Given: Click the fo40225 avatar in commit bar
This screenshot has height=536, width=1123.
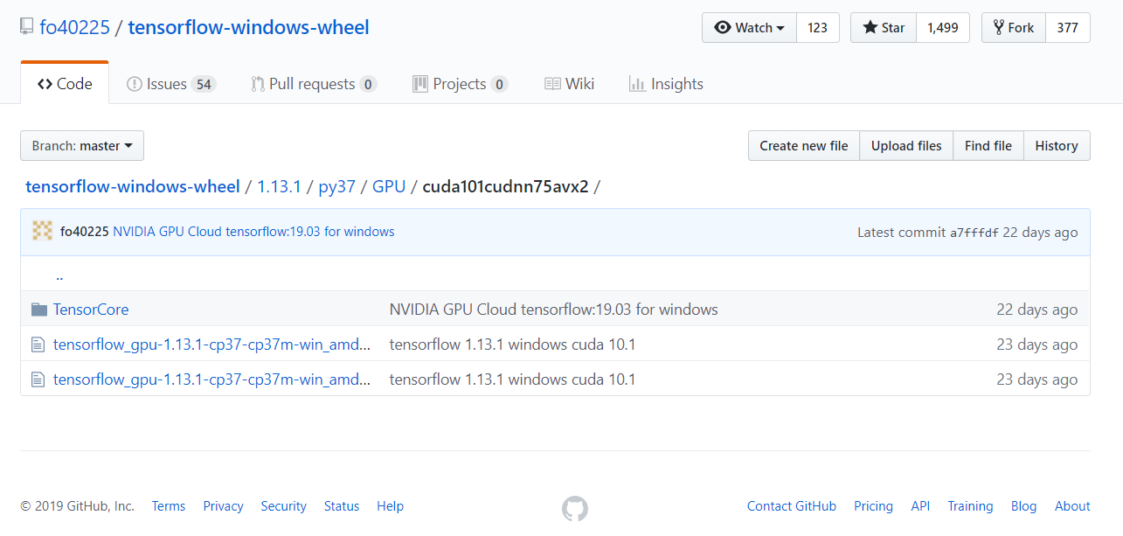Looking at the screenshot, I should point(42,232).
